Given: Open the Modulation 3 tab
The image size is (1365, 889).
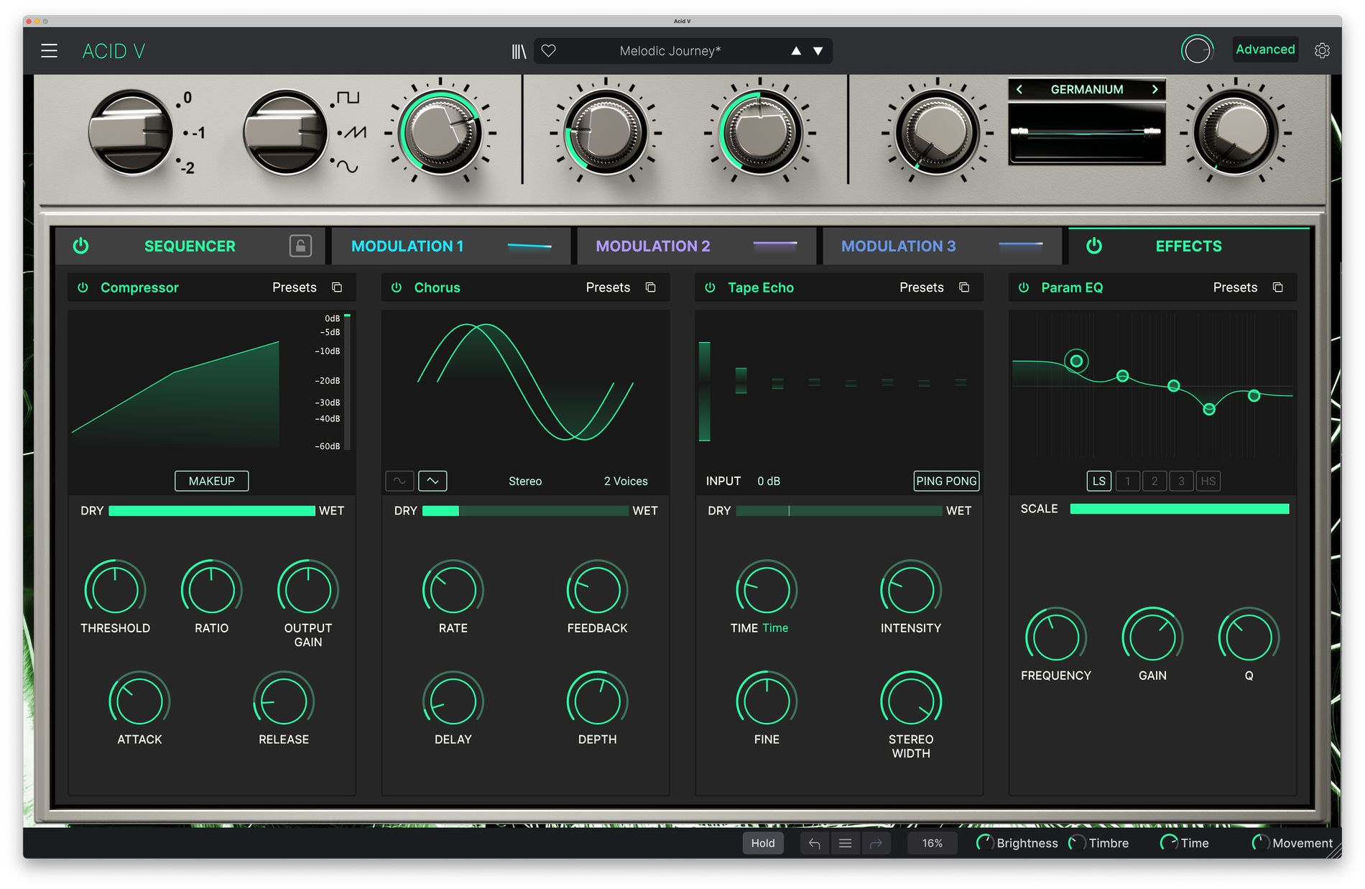Looking at the screenshot, I should (898, 246).
